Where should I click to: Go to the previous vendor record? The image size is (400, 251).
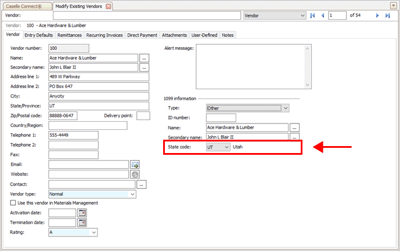click(322, 16)
